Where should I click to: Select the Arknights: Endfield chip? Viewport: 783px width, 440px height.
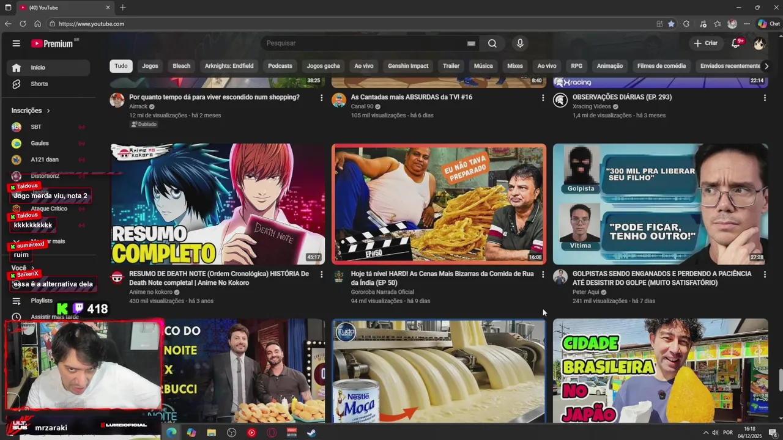(229, 66)
